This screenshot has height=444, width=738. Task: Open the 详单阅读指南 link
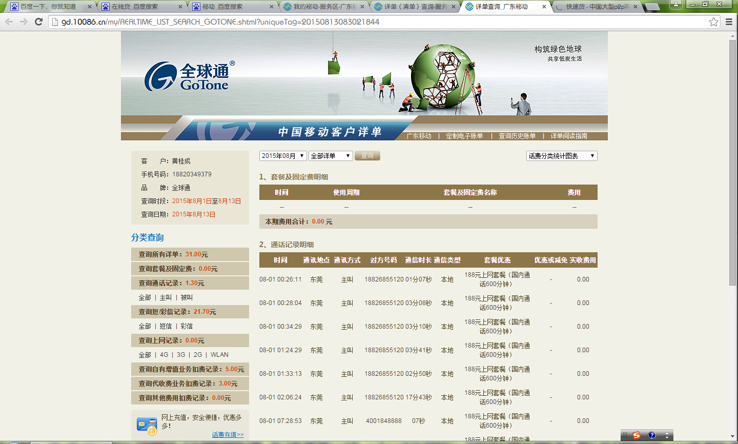[569, 136]
